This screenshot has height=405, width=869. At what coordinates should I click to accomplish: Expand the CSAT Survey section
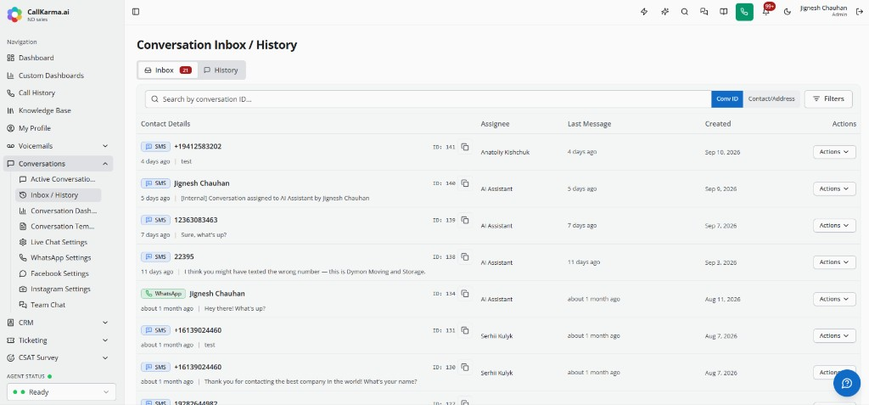coord(59,357)
